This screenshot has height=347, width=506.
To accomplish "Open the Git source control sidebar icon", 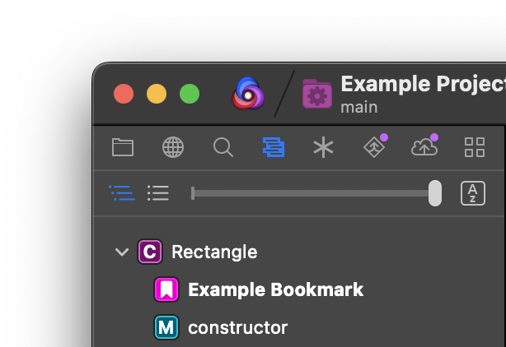I will 375,146.
